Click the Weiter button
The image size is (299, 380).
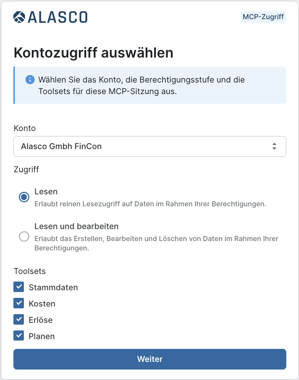coord(149,359)
